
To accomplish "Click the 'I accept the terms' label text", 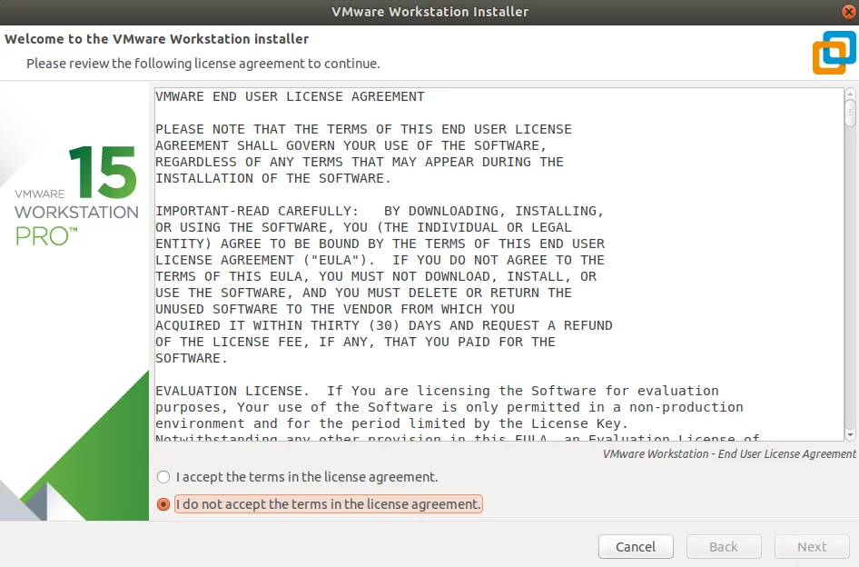I will click(x=307, y=477).
